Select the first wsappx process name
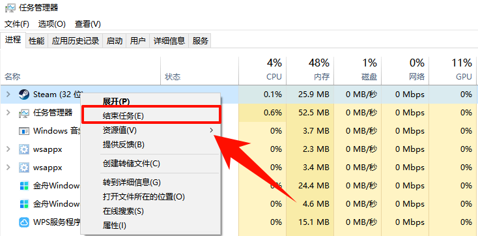The image size is (478, 236). coord(48,149)
